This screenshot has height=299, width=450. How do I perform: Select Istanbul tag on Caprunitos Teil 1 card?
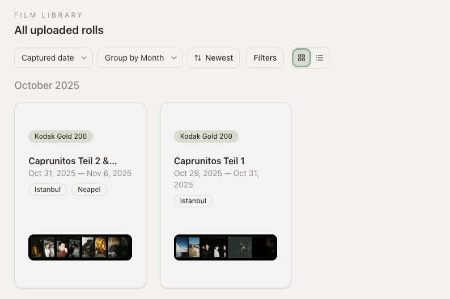193,201
